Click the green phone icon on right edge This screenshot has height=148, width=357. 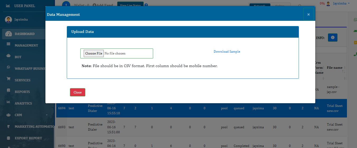pos(355,54)
